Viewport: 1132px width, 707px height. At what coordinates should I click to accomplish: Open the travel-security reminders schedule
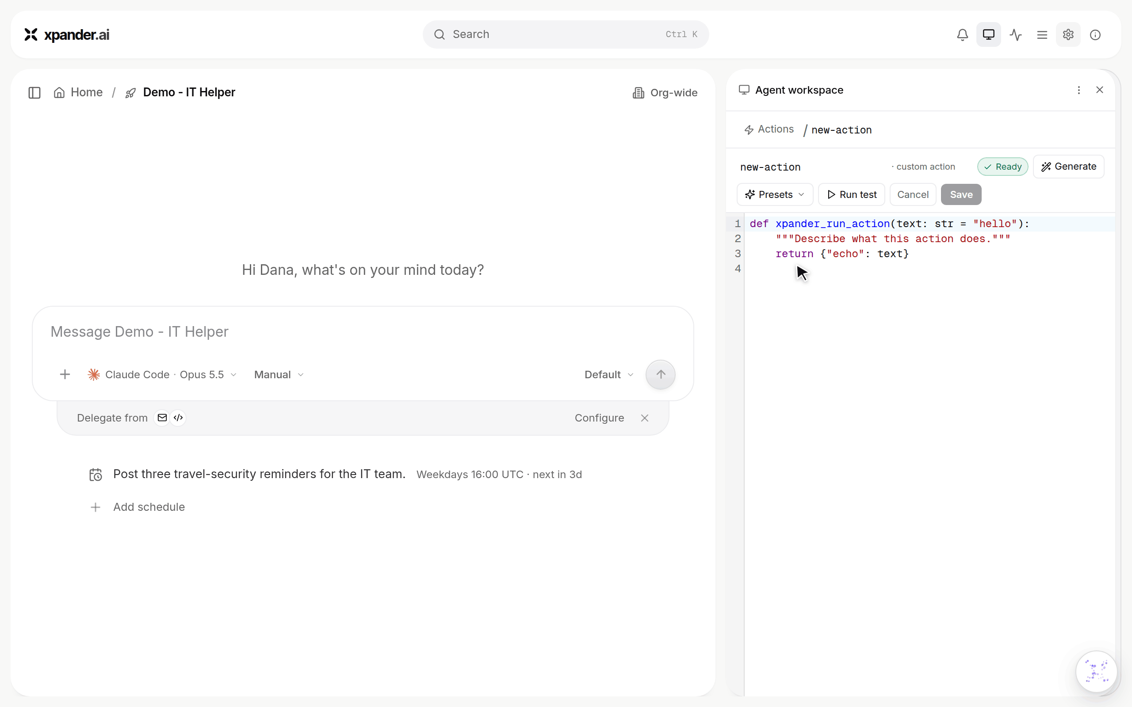click(259, 474)
